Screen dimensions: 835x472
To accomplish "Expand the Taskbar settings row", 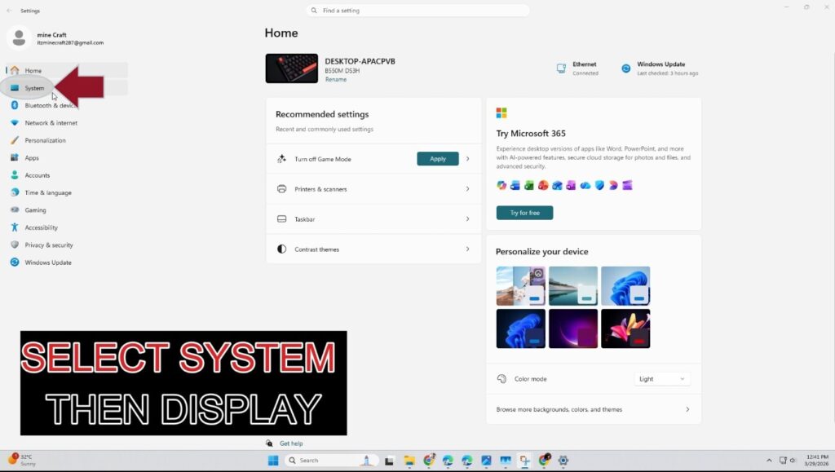I will (x=373, y=218).
